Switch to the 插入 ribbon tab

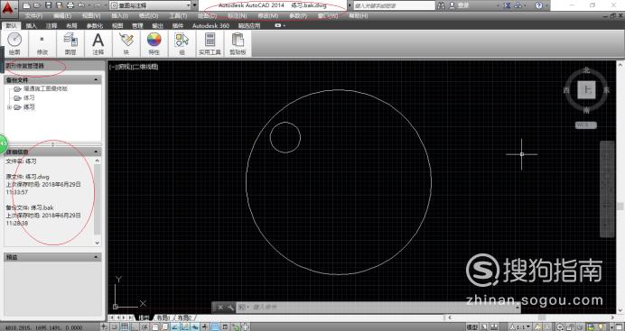point(31,25)
